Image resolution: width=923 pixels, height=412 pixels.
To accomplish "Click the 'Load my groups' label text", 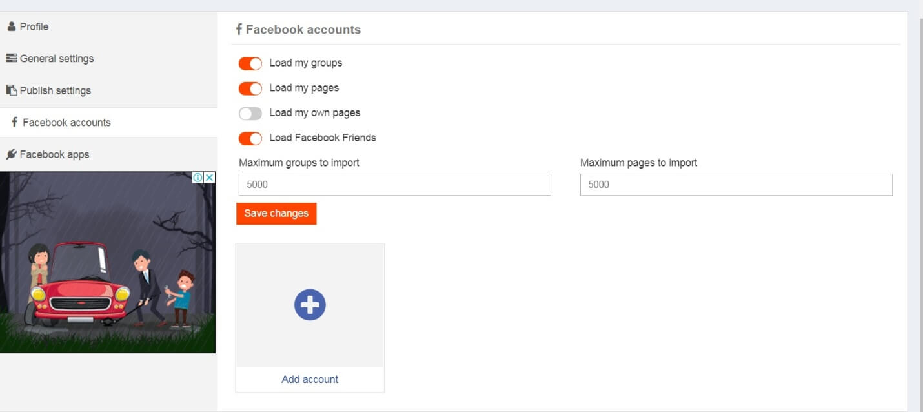I will click(306, 63).
